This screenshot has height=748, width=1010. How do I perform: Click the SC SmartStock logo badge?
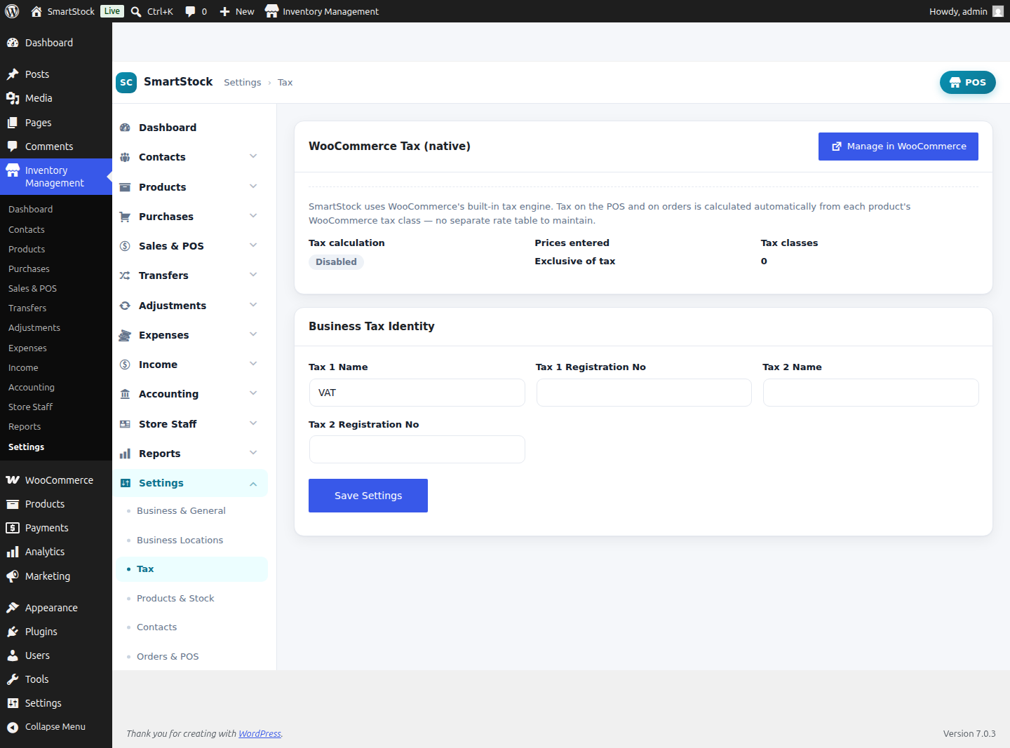coord(126,82)
